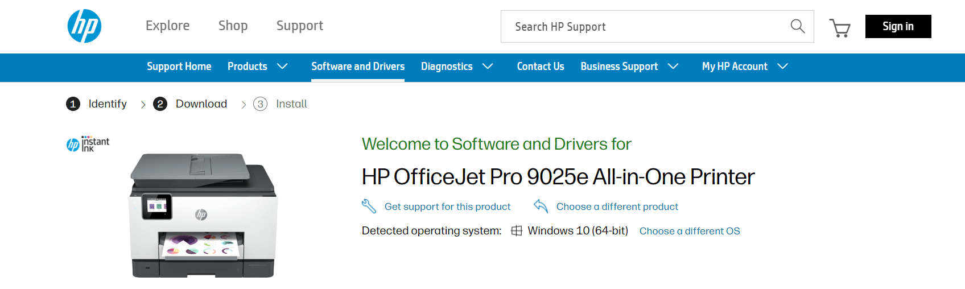Go to the Identify step

point(108,104)
